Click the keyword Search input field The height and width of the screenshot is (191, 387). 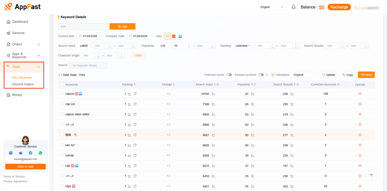coord(88,65)
